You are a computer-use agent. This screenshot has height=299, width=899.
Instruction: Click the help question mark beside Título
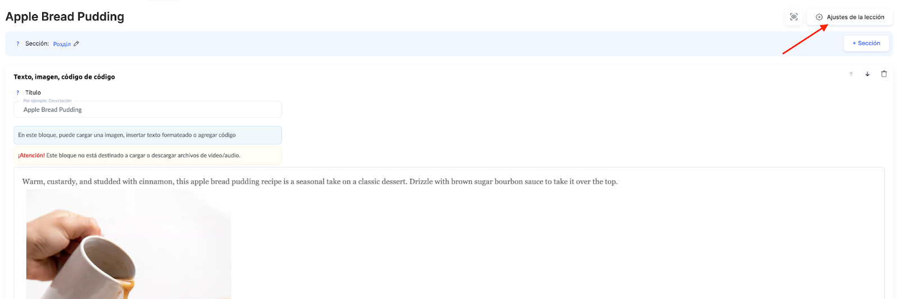pyautogui.click(x=18, y=93)
